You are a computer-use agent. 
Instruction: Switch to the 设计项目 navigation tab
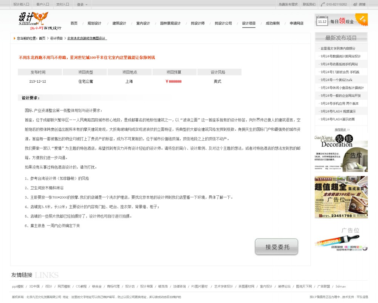249,23
